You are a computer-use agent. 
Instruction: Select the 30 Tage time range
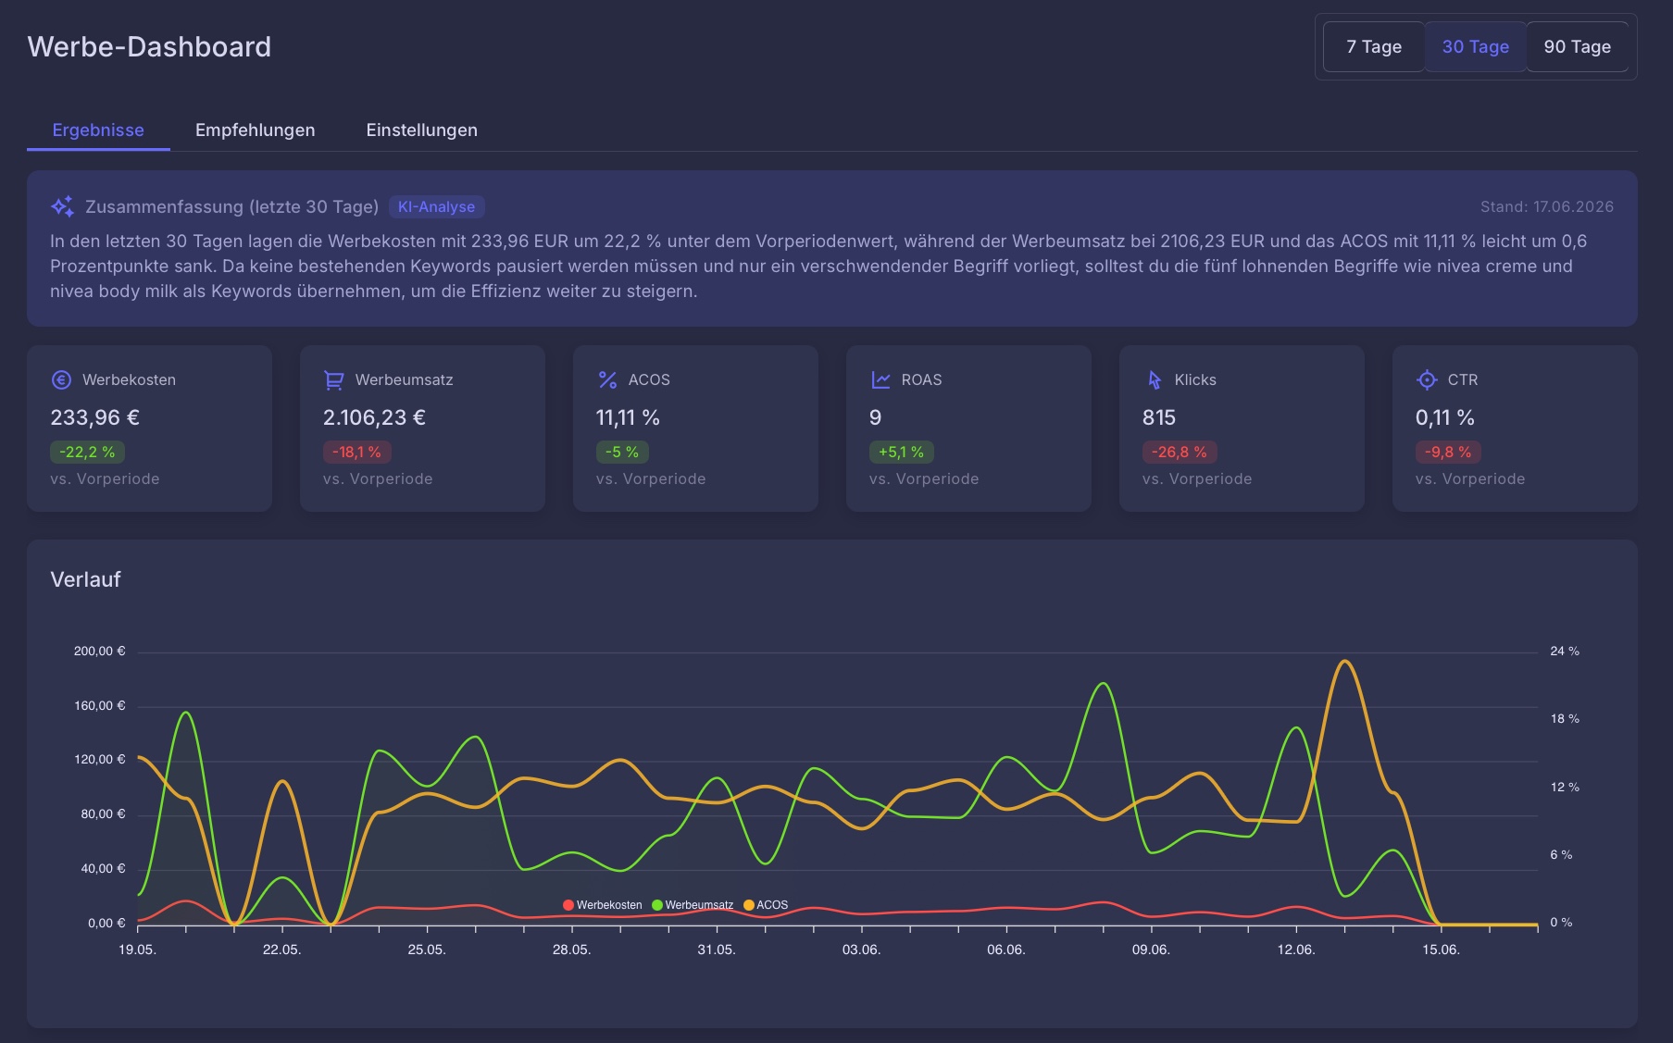pyautogui.click(x=1476, y=46)
